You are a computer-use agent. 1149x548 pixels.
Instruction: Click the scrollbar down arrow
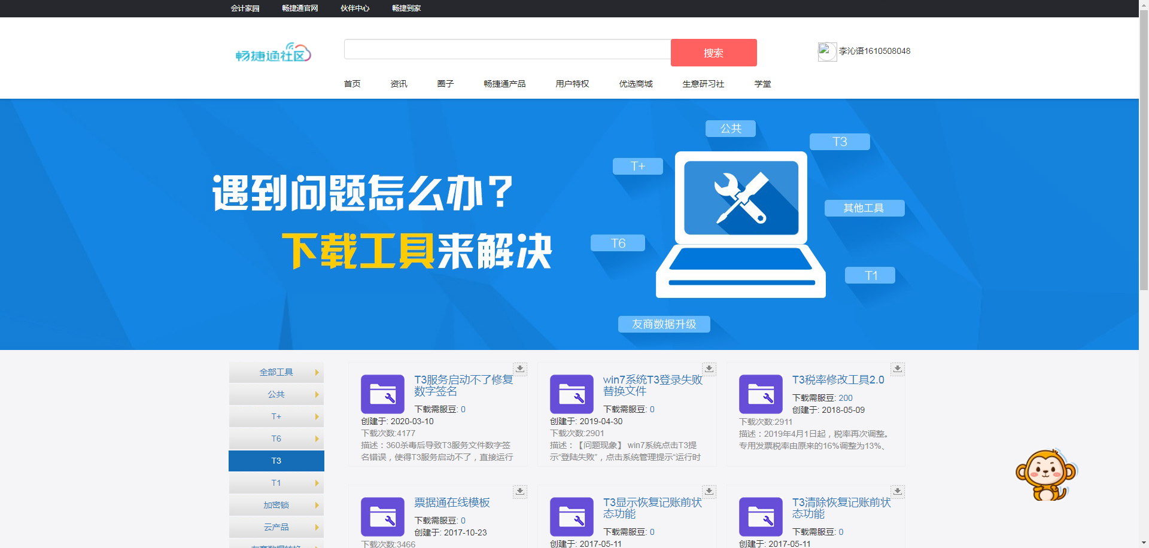(x=1144, y=543)
